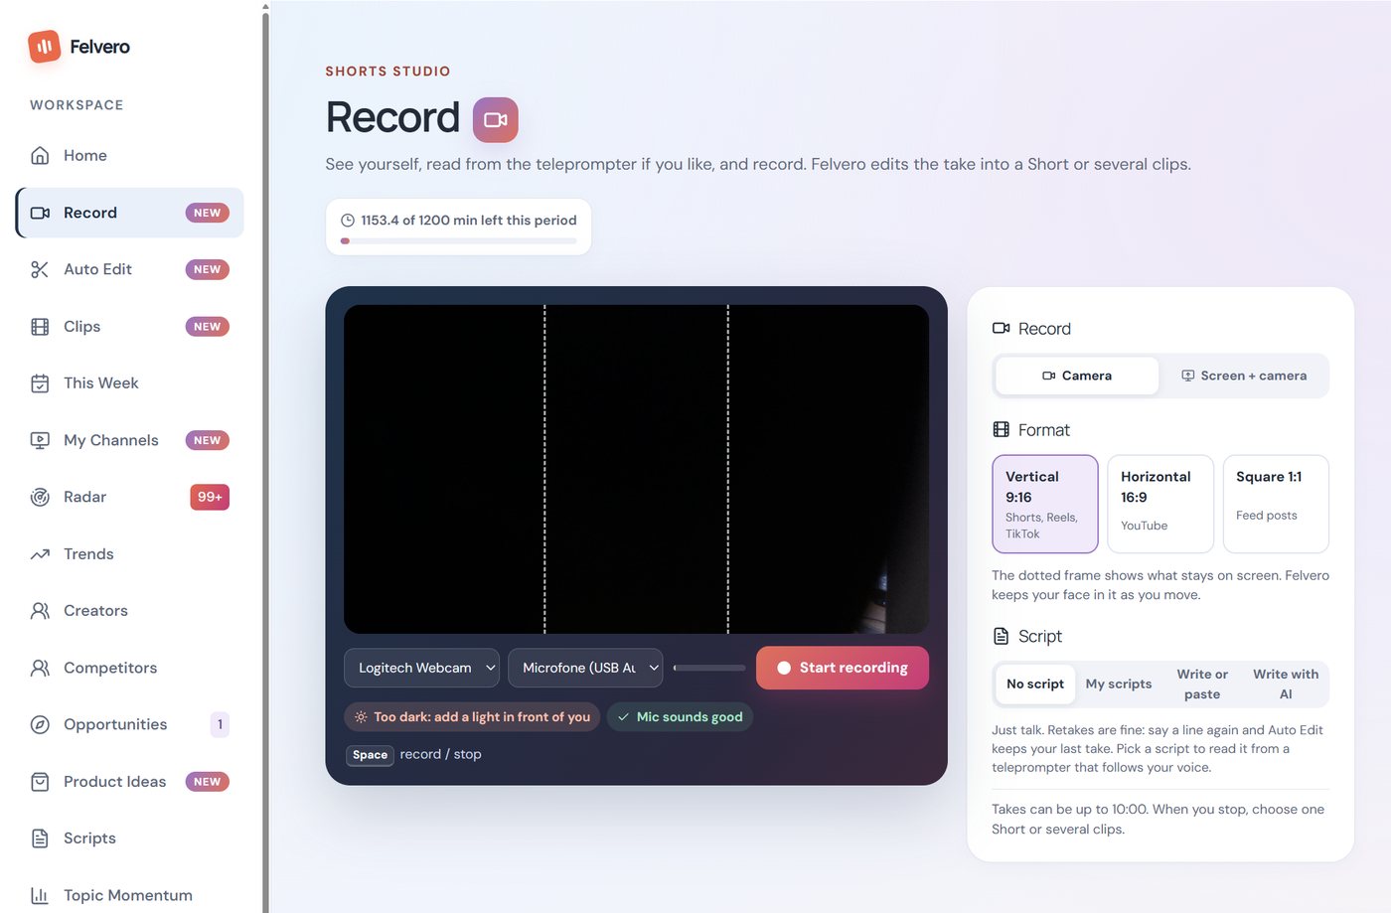The height and width of the screenshot is (913, 1391).
Task: Click the Radar 99+ badge
Action: coord(210,497)
